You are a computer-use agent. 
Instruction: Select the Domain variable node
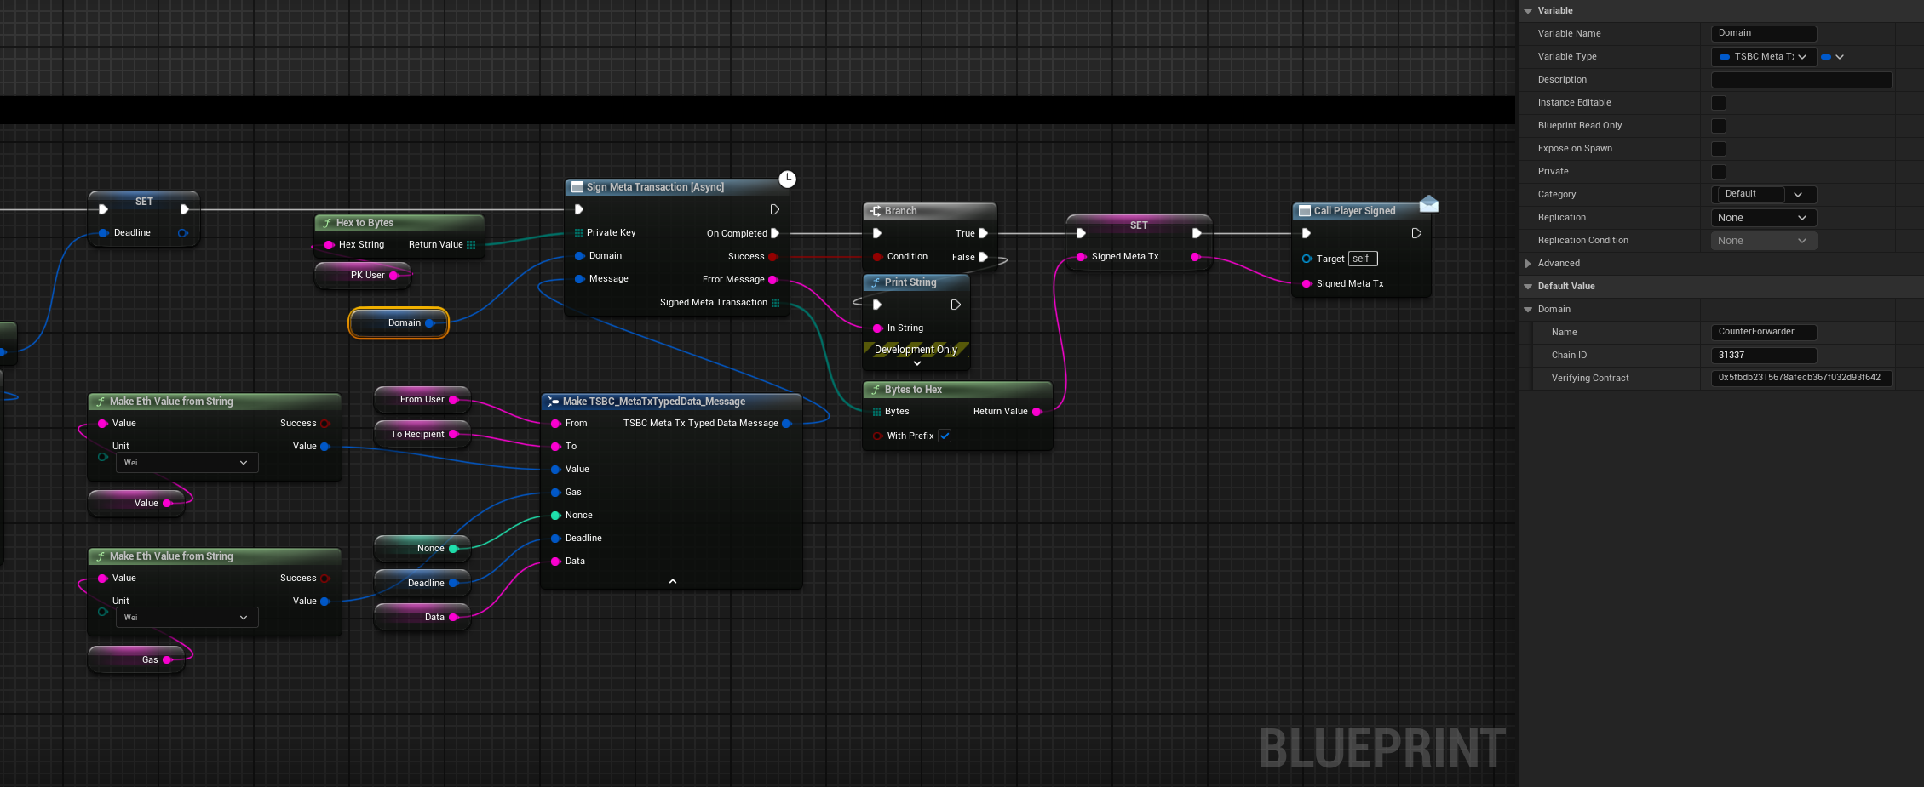(398, 323)
